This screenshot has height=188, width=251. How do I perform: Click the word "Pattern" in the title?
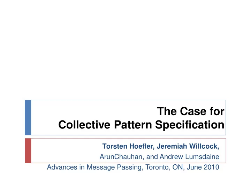(x=133, y=125)
